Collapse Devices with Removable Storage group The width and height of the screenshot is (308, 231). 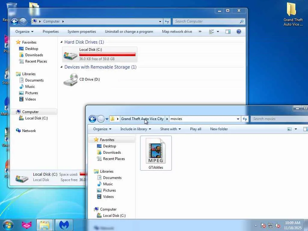point(61,67)
